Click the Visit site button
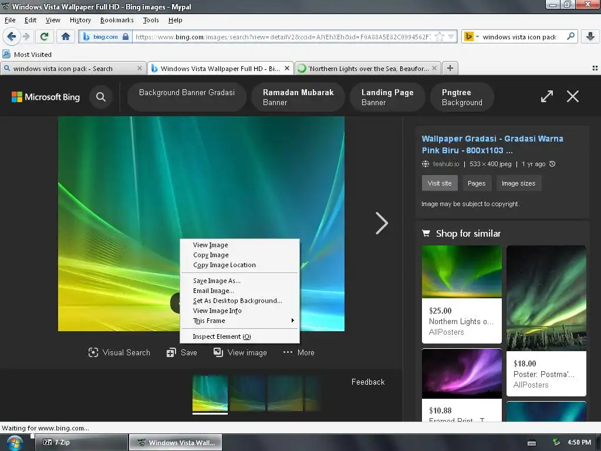Image resolution: width=601 pixels, height=451 pixels. tap(440, 183)
